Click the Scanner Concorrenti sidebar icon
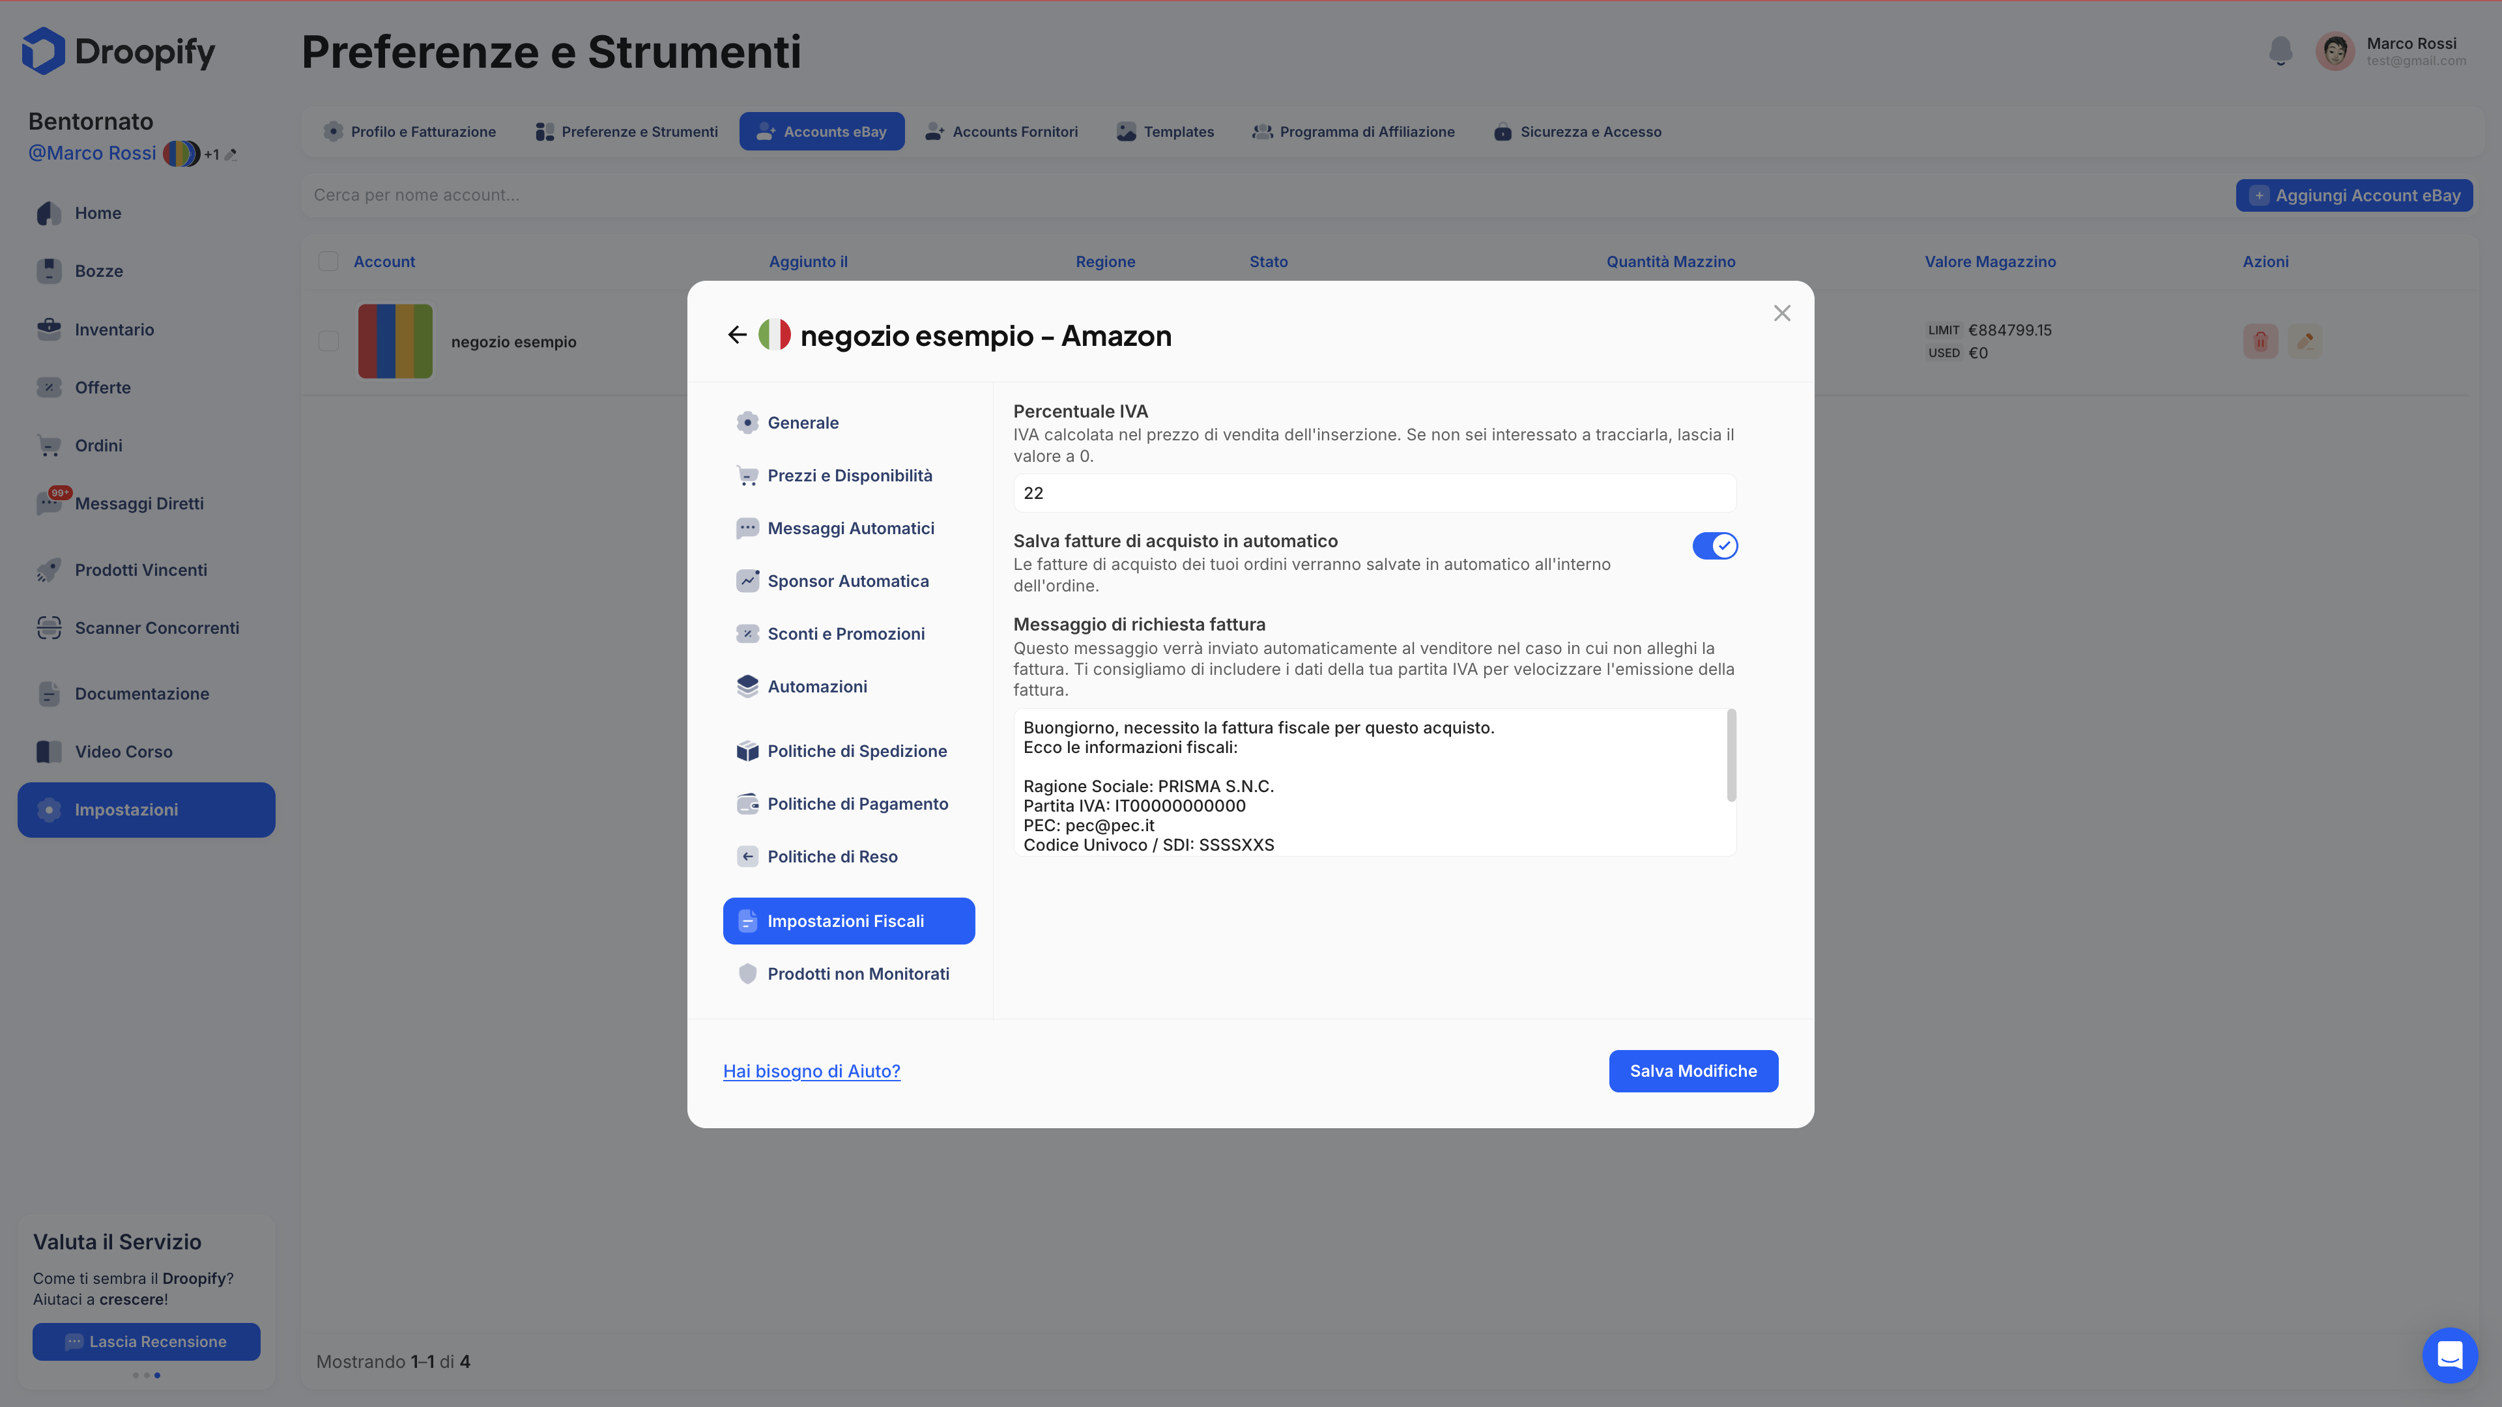This screenshot has width=2502, height=1407. [x=49, y=628]
